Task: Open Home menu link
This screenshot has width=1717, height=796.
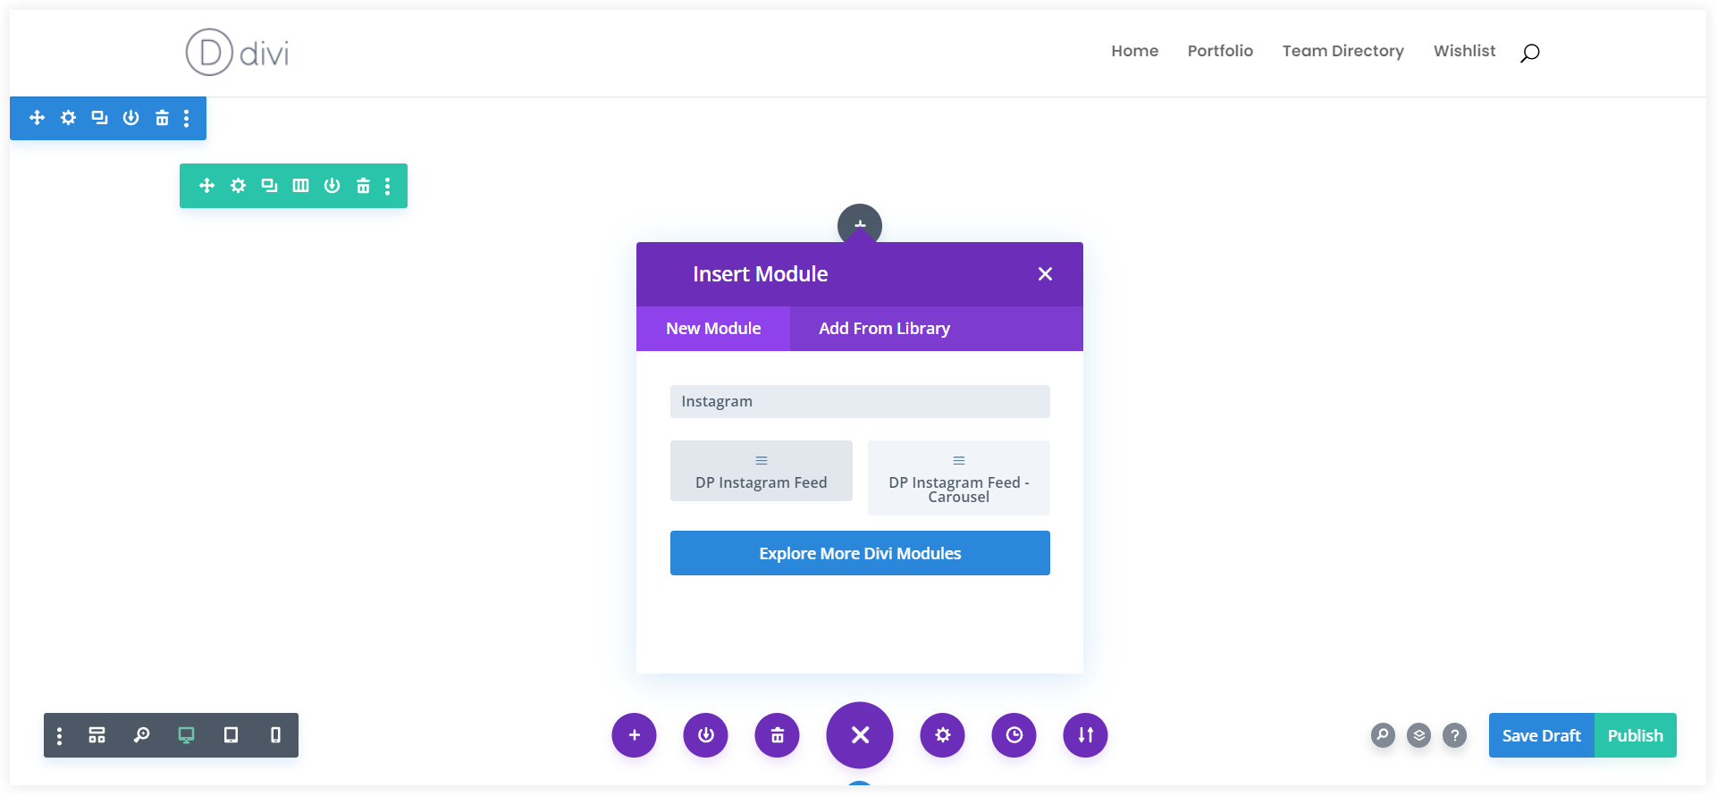Action: (1134, 51)
